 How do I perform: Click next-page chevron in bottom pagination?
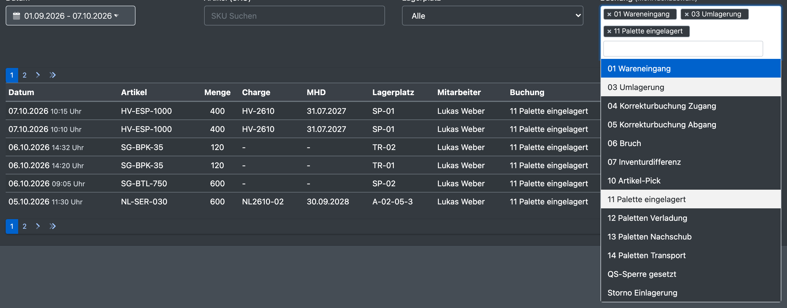click(x=38, y=226)
